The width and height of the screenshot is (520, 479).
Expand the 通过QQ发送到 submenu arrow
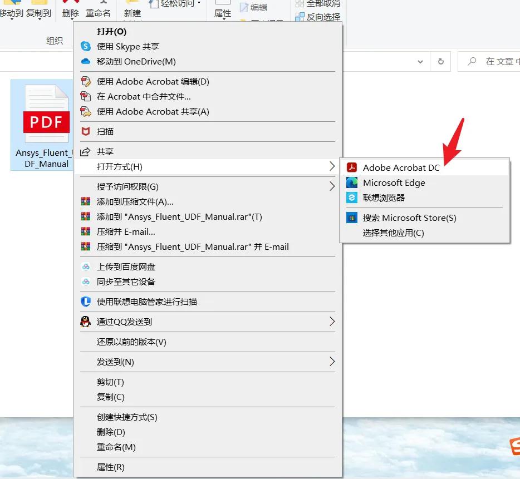coord(332,322)
